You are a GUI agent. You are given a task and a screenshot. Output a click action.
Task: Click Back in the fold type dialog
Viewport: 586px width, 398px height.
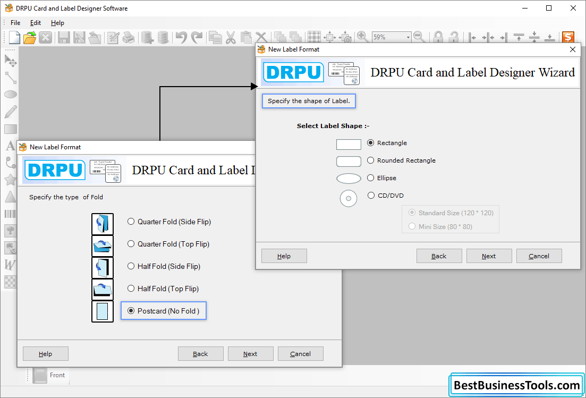click(x=201, y=354)
